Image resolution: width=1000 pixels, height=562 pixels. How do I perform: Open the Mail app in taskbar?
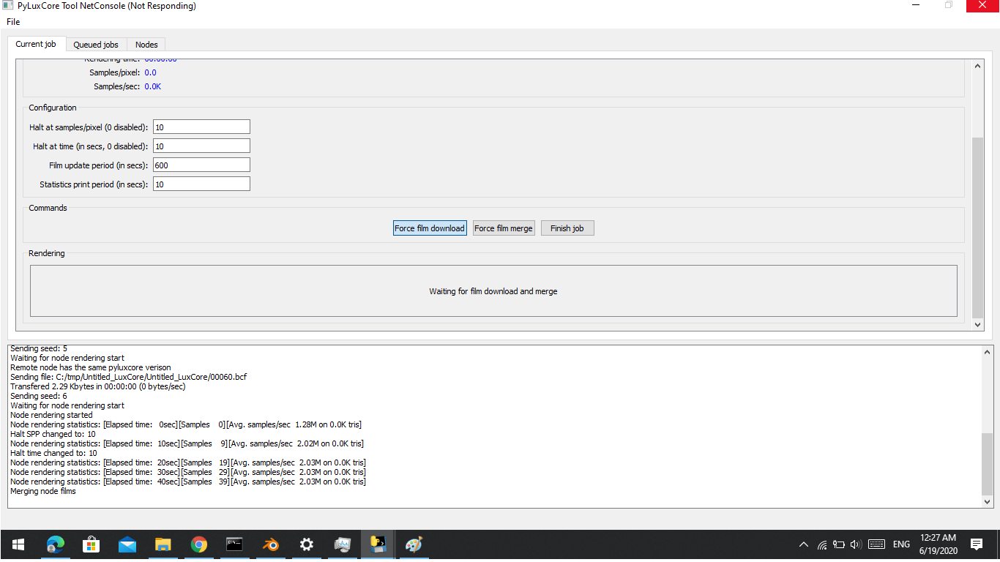click(127, 544)
